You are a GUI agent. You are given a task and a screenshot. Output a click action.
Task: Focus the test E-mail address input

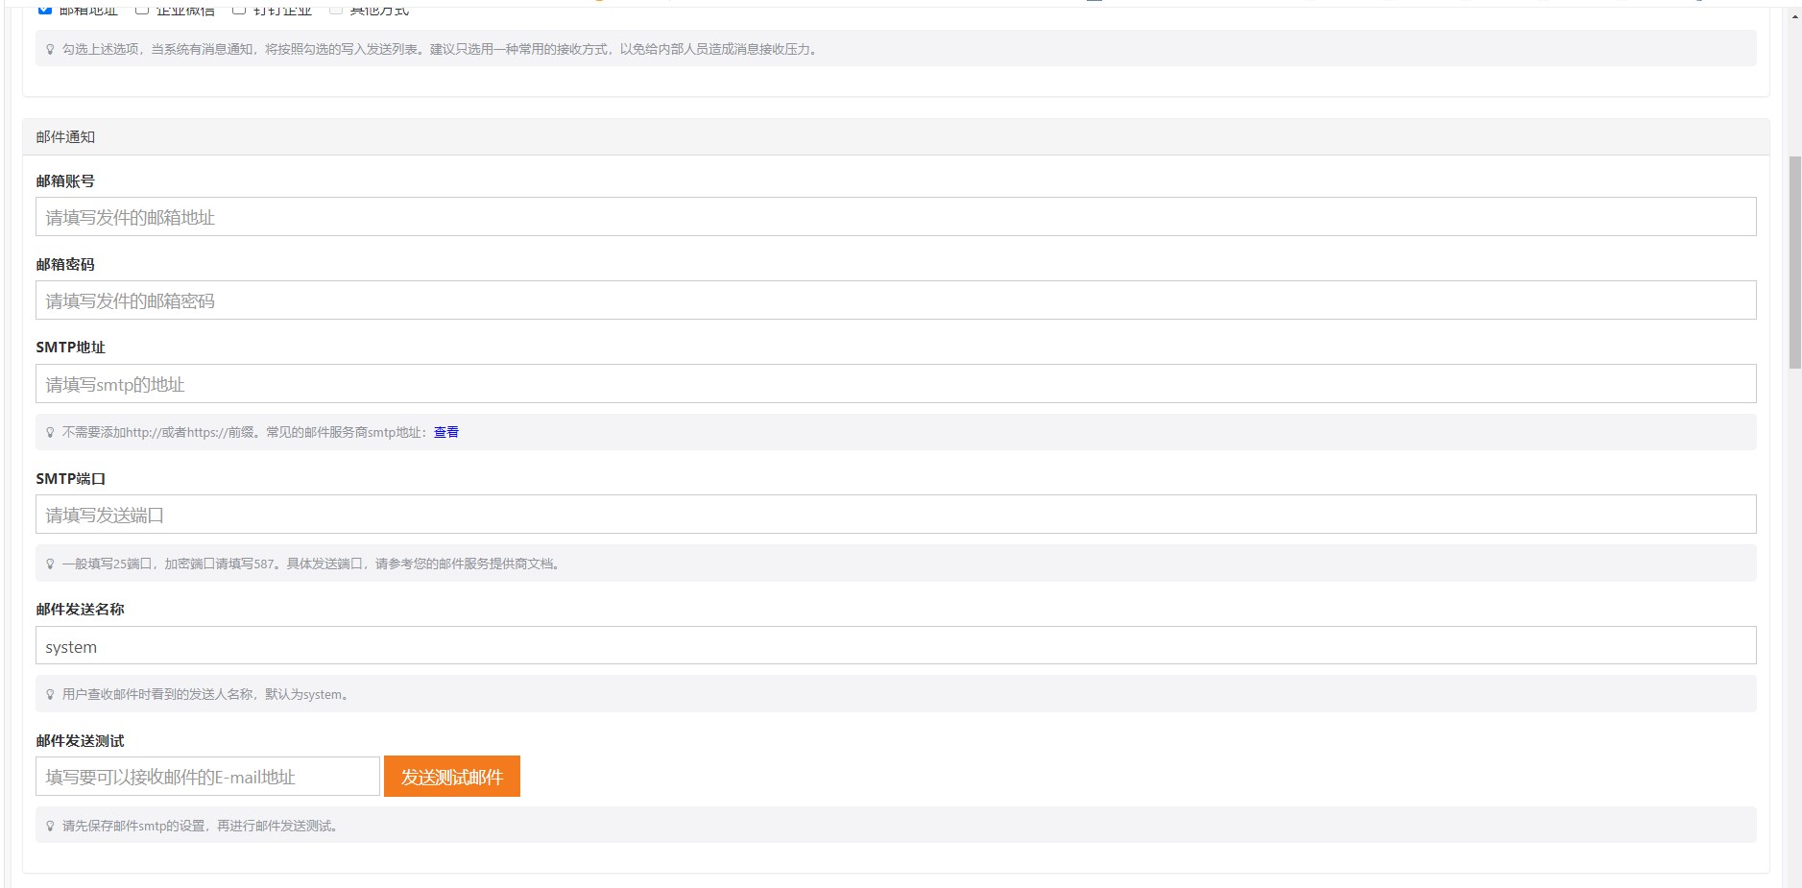pyautogui.click(x=207, y=777)
